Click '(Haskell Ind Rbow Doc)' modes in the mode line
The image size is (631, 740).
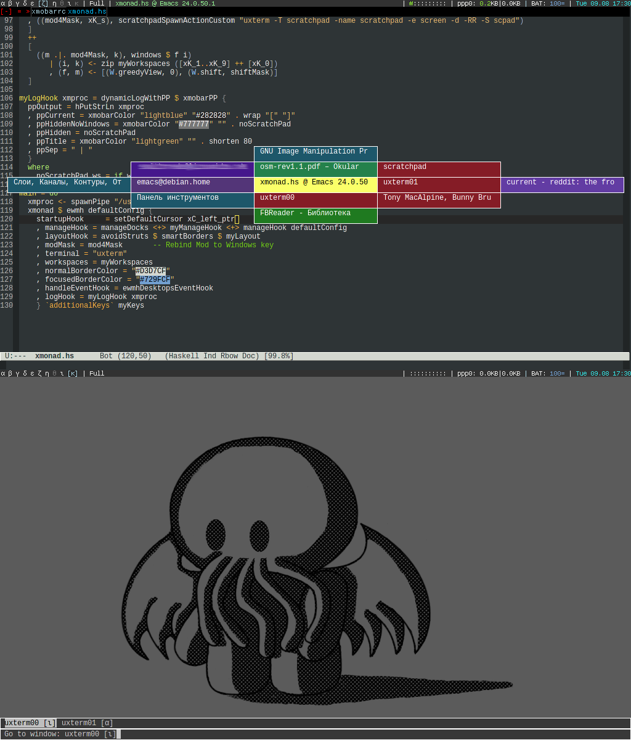point(213,356)
